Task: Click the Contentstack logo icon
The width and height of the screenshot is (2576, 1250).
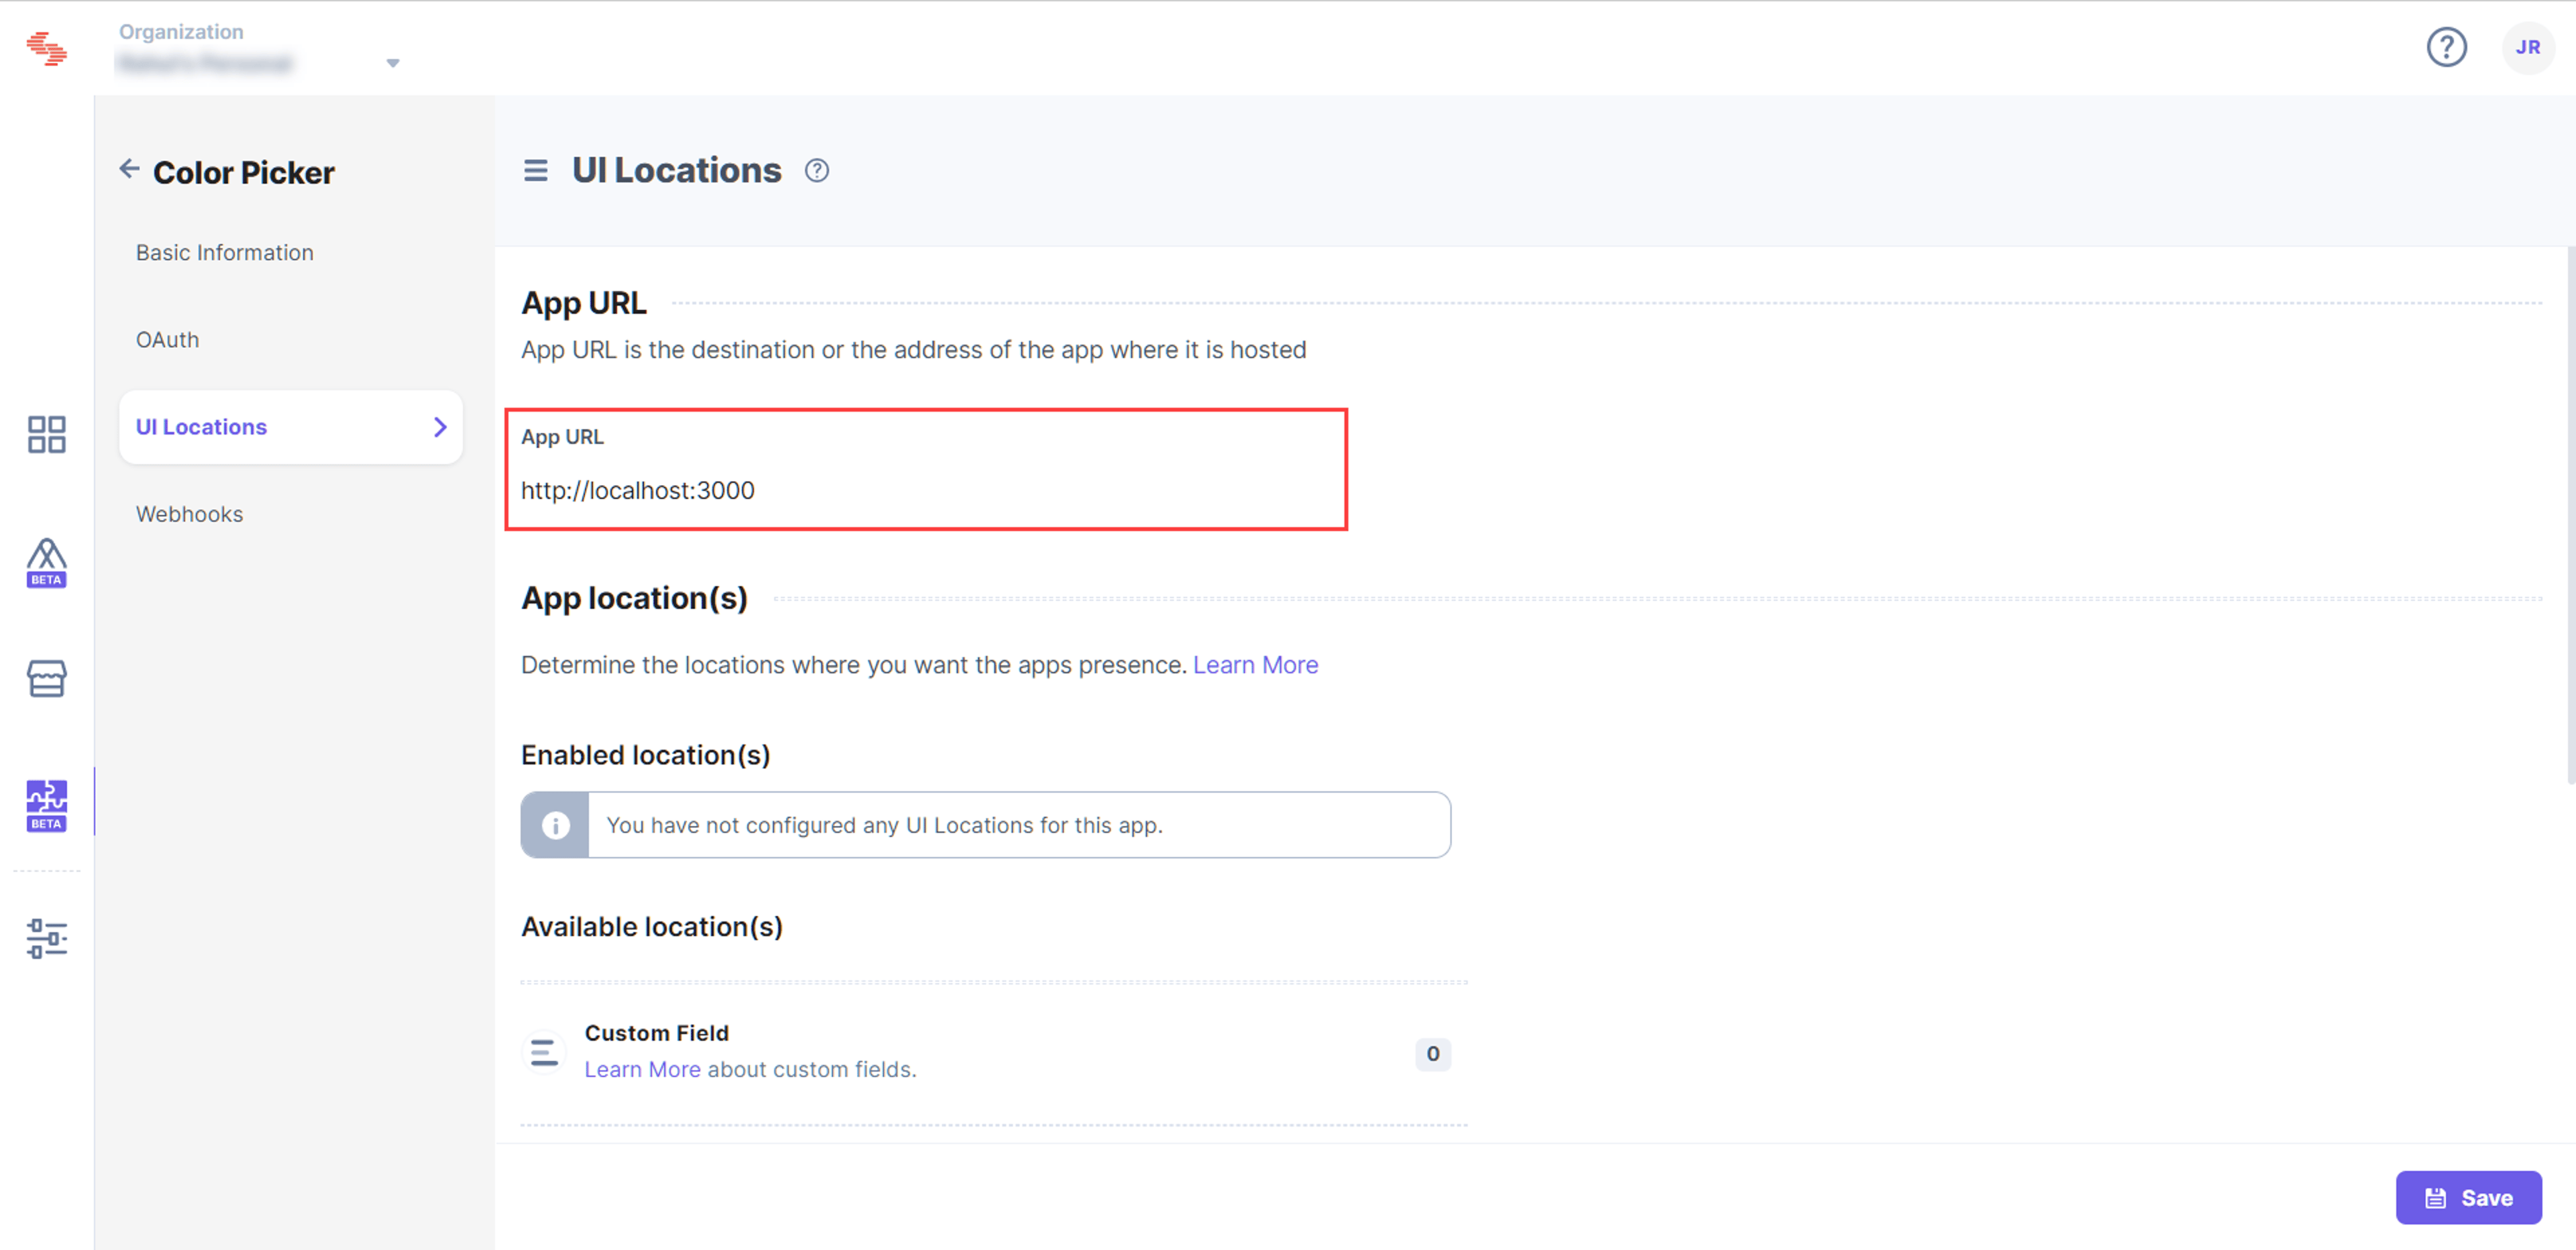Action: pos(46,47)
